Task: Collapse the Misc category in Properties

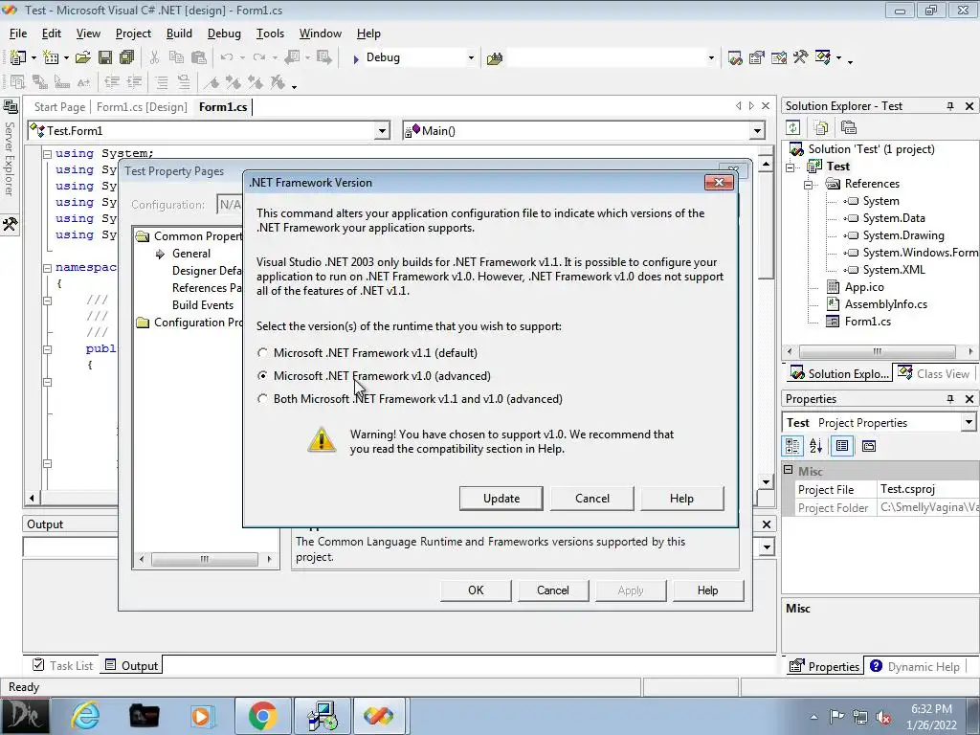Action: click(789, 470)
